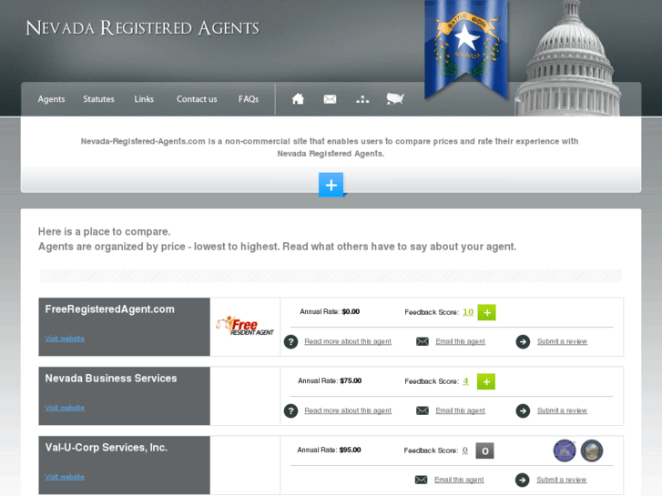Read more about FreeRegisteredAgent.com agent

point(348,341)
